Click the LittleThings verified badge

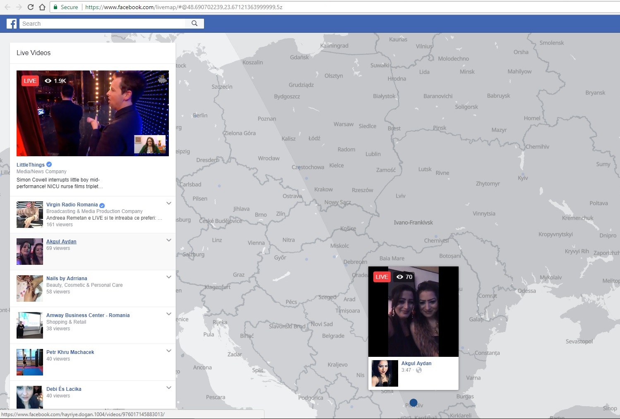pyautogui.click(x=49, y=165)
